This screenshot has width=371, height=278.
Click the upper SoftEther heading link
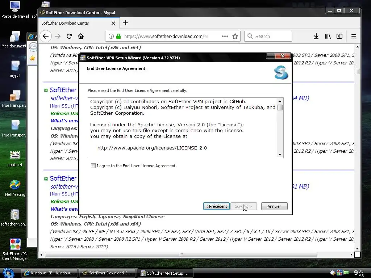tap(63, 90)
